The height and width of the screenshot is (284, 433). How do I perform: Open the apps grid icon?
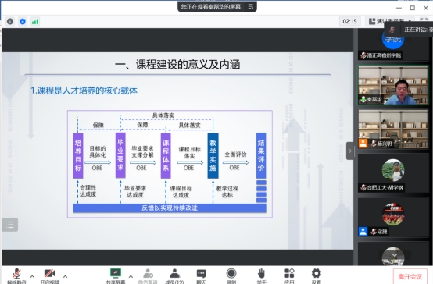click(289, 273)
